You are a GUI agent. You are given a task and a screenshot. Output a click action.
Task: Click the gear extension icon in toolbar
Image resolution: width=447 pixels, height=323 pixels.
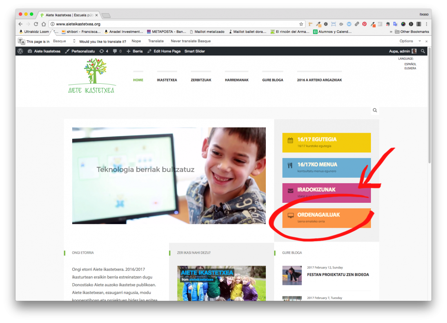[326, 24]
